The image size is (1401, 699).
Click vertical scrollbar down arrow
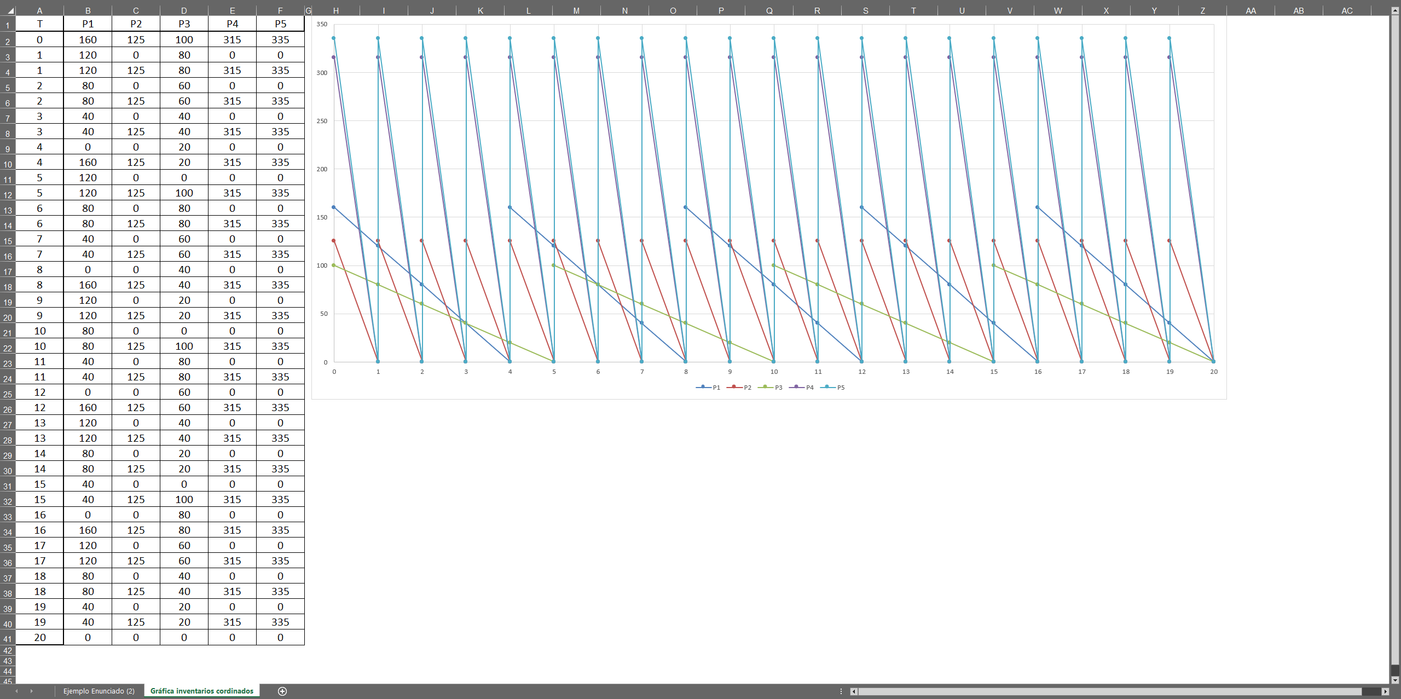tap(1395, 680)
